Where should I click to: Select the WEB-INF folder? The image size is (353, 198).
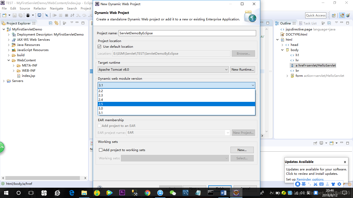click(x=29, y=71)
